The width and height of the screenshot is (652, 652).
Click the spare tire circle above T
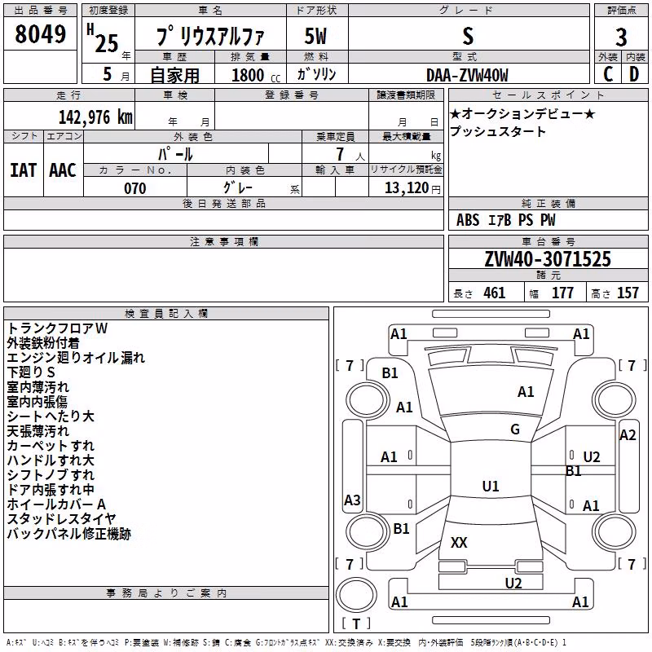356,595
